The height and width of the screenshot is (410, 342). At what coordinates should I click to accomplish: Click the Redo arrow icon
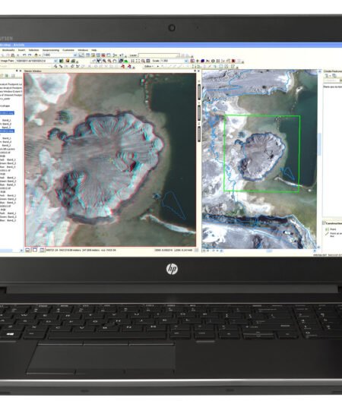point(30,55)
